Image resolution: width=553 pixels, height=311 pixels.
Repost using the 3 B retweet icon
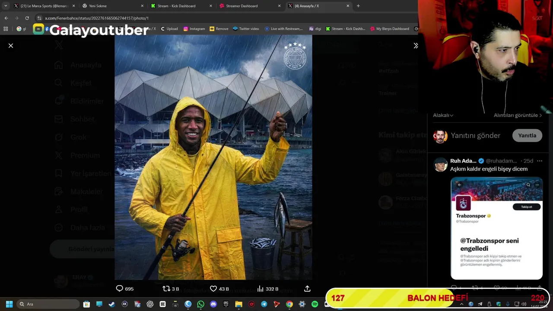point(171,289)
